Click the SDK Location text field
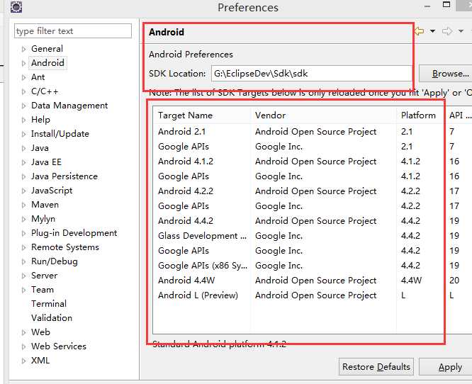Viewport: 472px width, 384px height. pyautogui.click(x=310, y=73)
